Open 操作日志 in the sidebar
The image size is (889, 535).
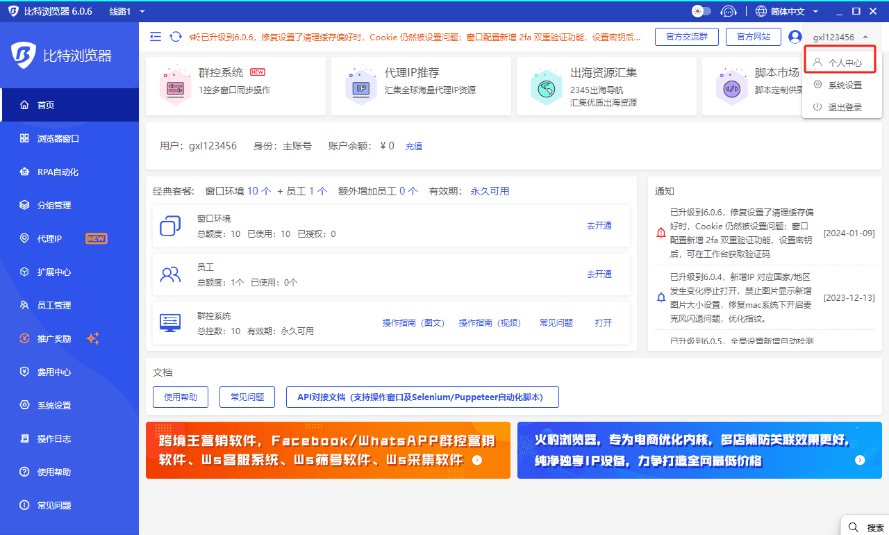point(69,438)
